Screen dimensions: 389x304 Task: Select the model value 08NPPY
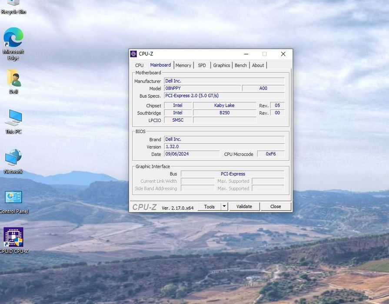[202, 88]
